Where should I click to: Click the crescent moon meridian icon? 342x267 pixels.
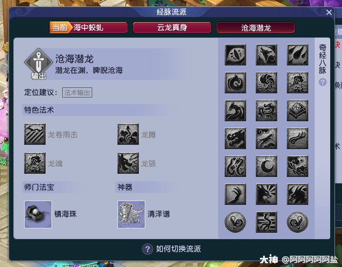[266, 166]
